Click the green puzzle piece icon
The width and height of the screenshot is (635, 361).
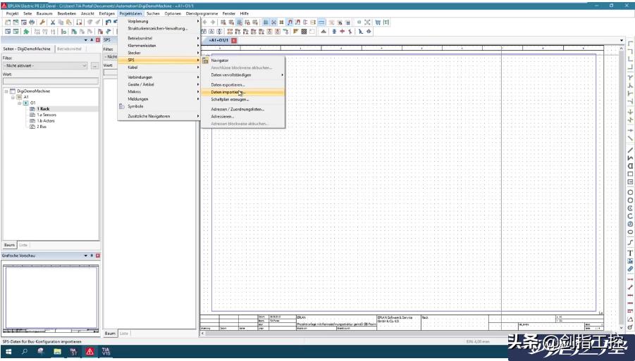tap(26, 32)
